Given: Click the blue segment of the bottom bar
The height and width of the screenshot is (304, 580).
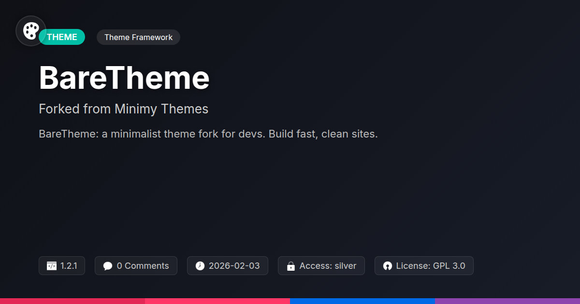Looking at the screenshot, I should (362, 301).
